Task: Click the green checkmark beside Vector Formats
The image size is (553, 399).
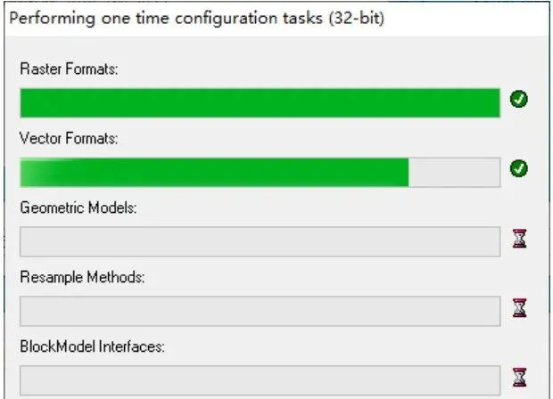Action: coord(518,168)
